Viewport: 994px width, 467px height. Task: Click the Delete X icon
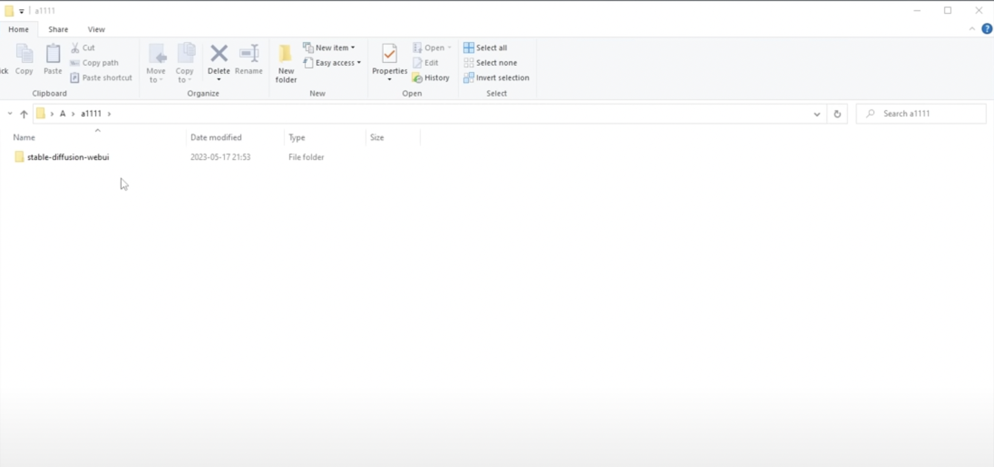pos(219,54)
